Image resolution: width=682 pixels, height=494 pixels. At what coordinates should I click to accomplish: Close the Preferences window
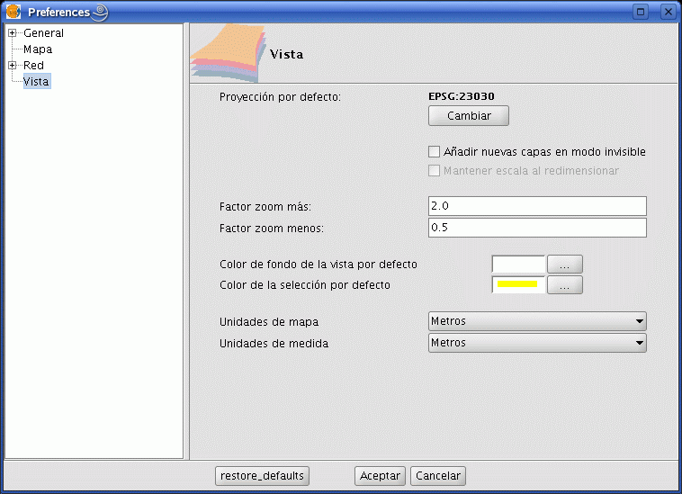coord(669,12)
